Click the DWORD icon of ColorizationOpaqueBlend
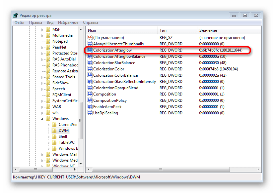This screenshot has height=193, width=274. [x=90, y=88]
